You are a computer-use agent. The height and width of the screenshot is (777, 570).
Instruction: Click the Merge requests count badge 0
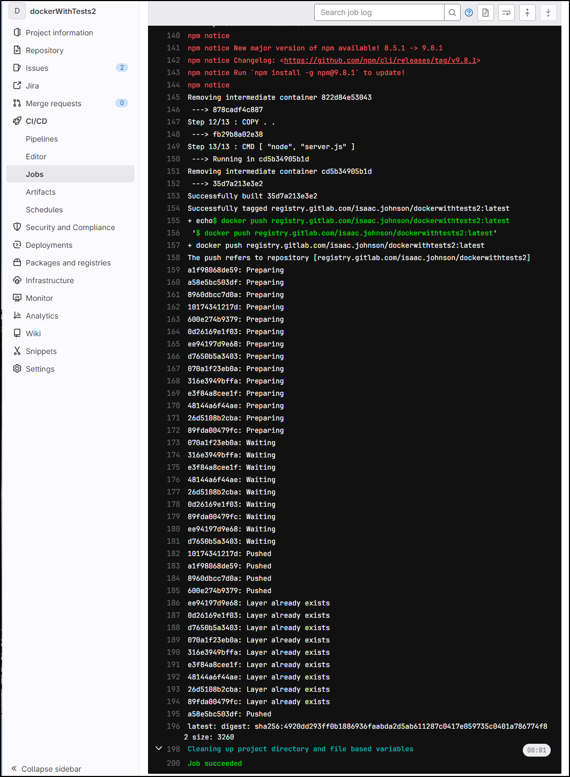pyautogui.click(x=122, y=103)
